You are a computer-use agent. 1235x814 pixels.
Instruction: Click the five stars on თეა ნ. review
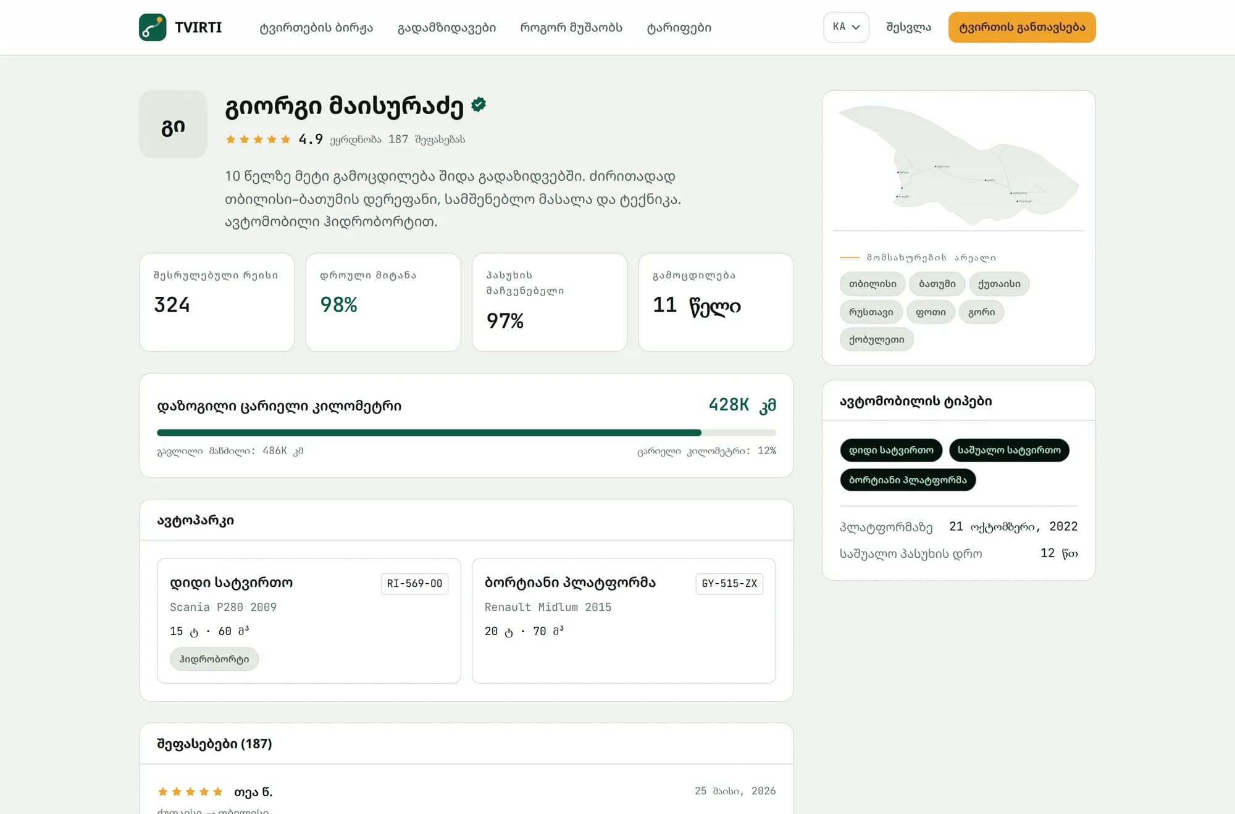click(x=190, y=792)
